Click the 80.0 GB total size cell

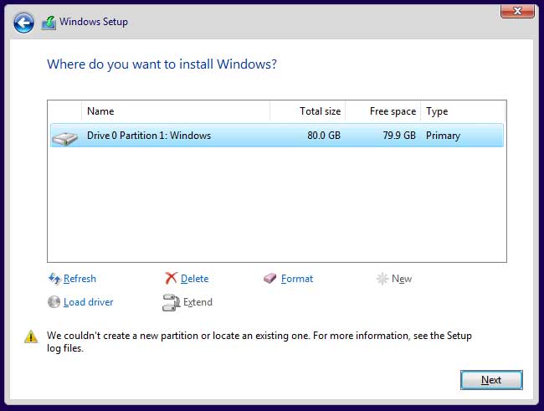tap(324, 136)
